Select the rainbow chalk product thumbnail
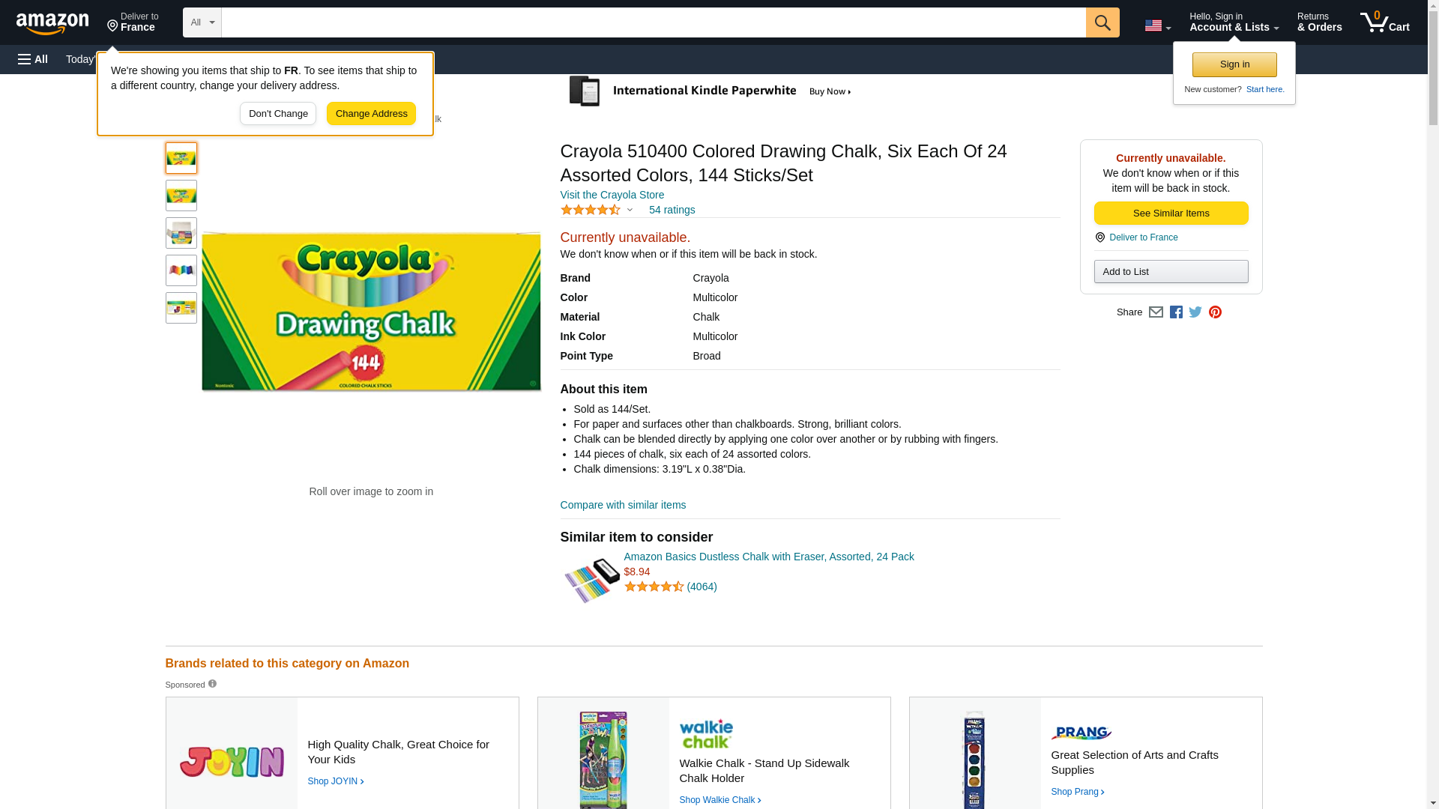The height and width of the screenshot is (809, 1439). [181, 270]
